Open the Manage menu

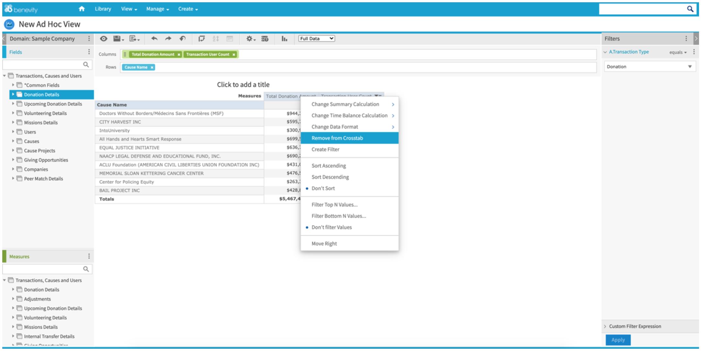point(157,9)
